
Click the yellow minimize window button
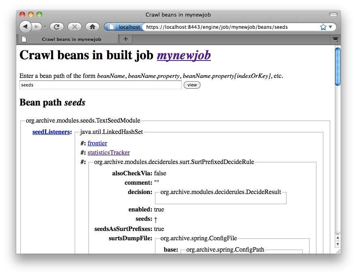tap(31, 15)
